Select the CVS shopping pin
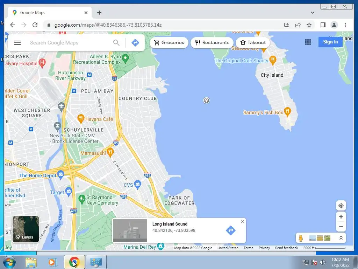Viewport: 358px width, 269px height. click(x=137, y=185)
